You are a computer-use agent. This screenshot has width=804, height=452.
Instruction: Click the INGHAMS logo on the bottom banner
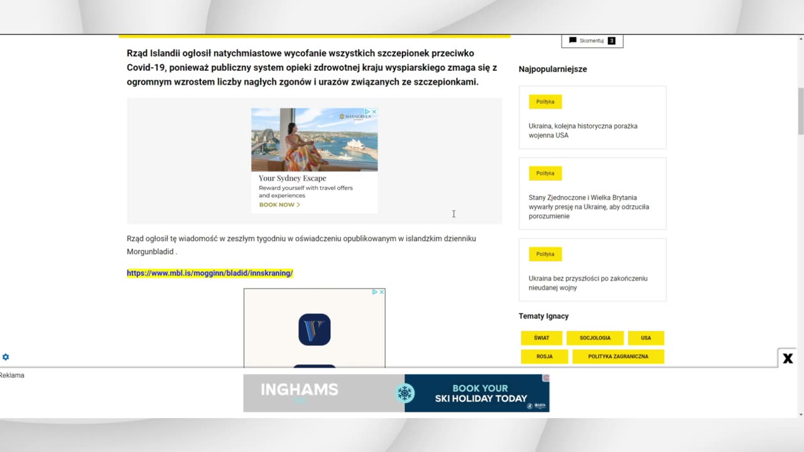(x=299, y=390)
